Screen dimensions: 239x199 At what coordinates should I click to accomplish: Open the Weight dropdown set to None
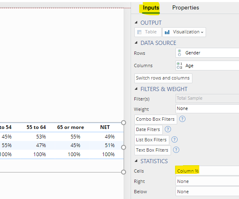pyautogui.click(x=207, y=109)
